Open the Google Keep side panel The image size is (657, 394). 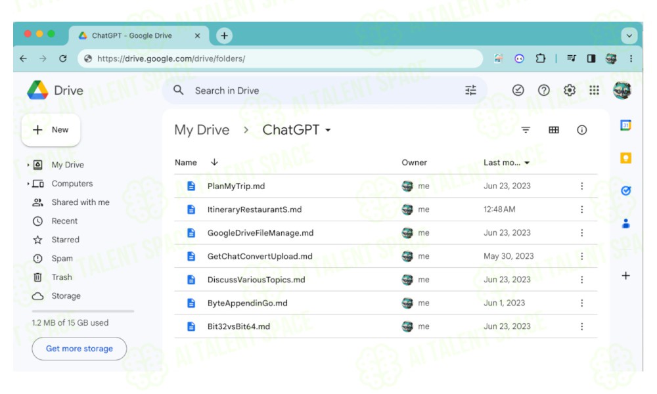pos(625,158)
